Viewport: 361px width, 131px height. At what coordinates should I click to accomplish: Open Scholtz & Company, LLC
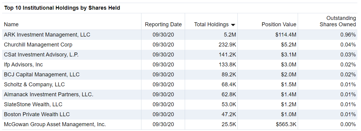point(34,85)
